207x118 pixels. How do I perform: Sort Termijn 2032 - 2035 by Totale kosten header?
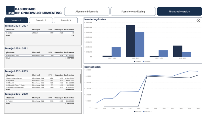[x=69, y=75]
